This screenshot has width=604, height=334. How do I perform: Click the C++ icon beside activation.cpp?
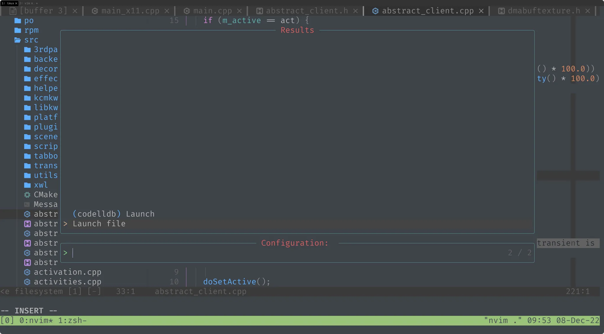pos(27,272)
